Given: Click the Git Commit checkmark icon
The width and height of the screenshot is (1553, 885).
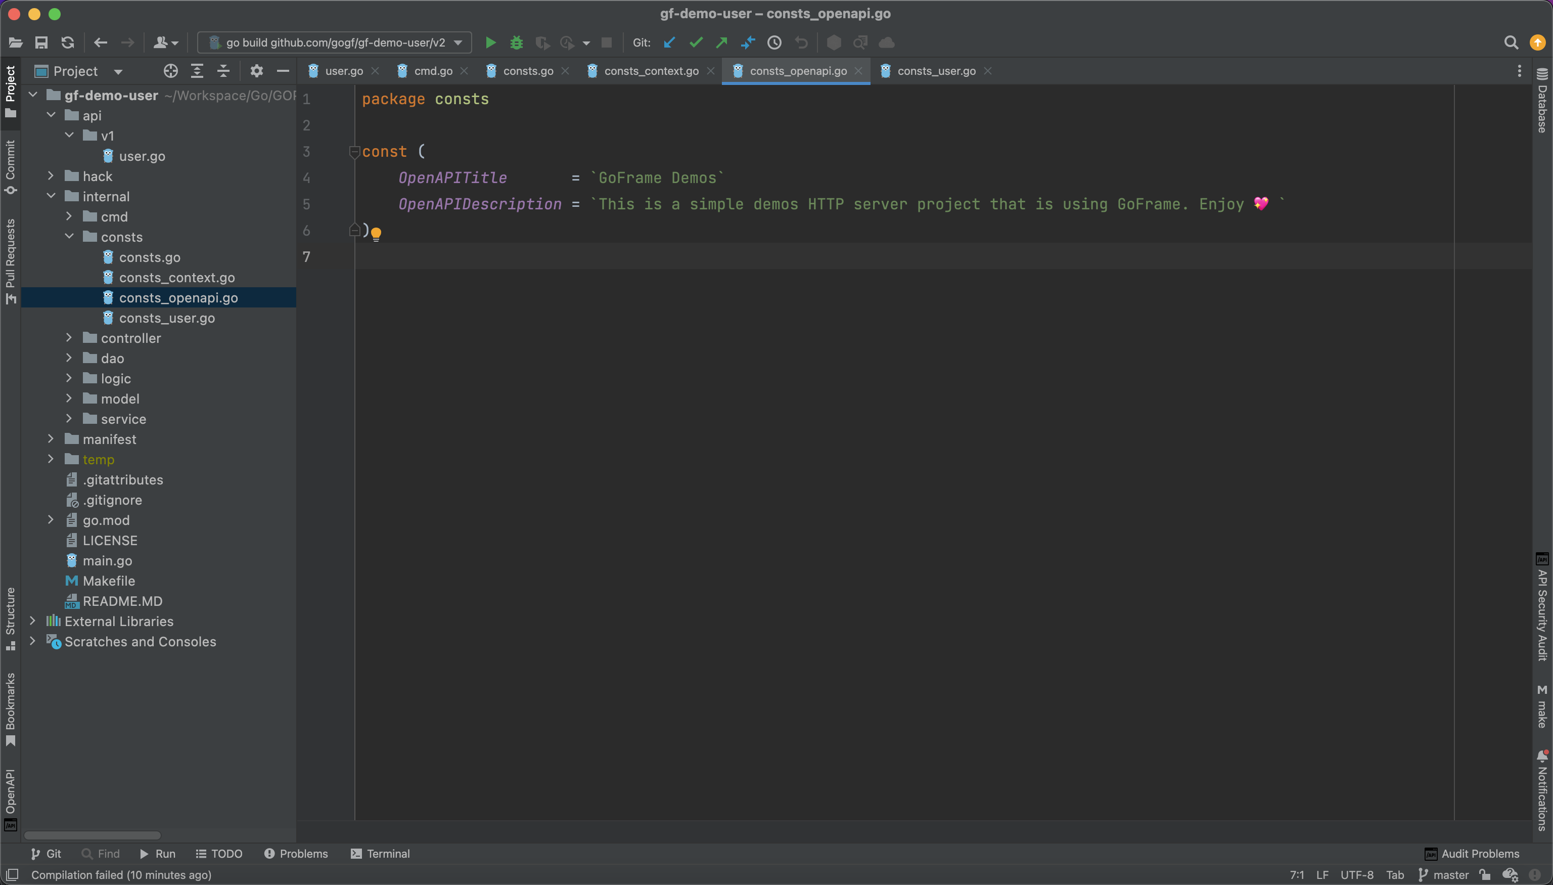Looking at the screenshot, I should tap(696, 42).
